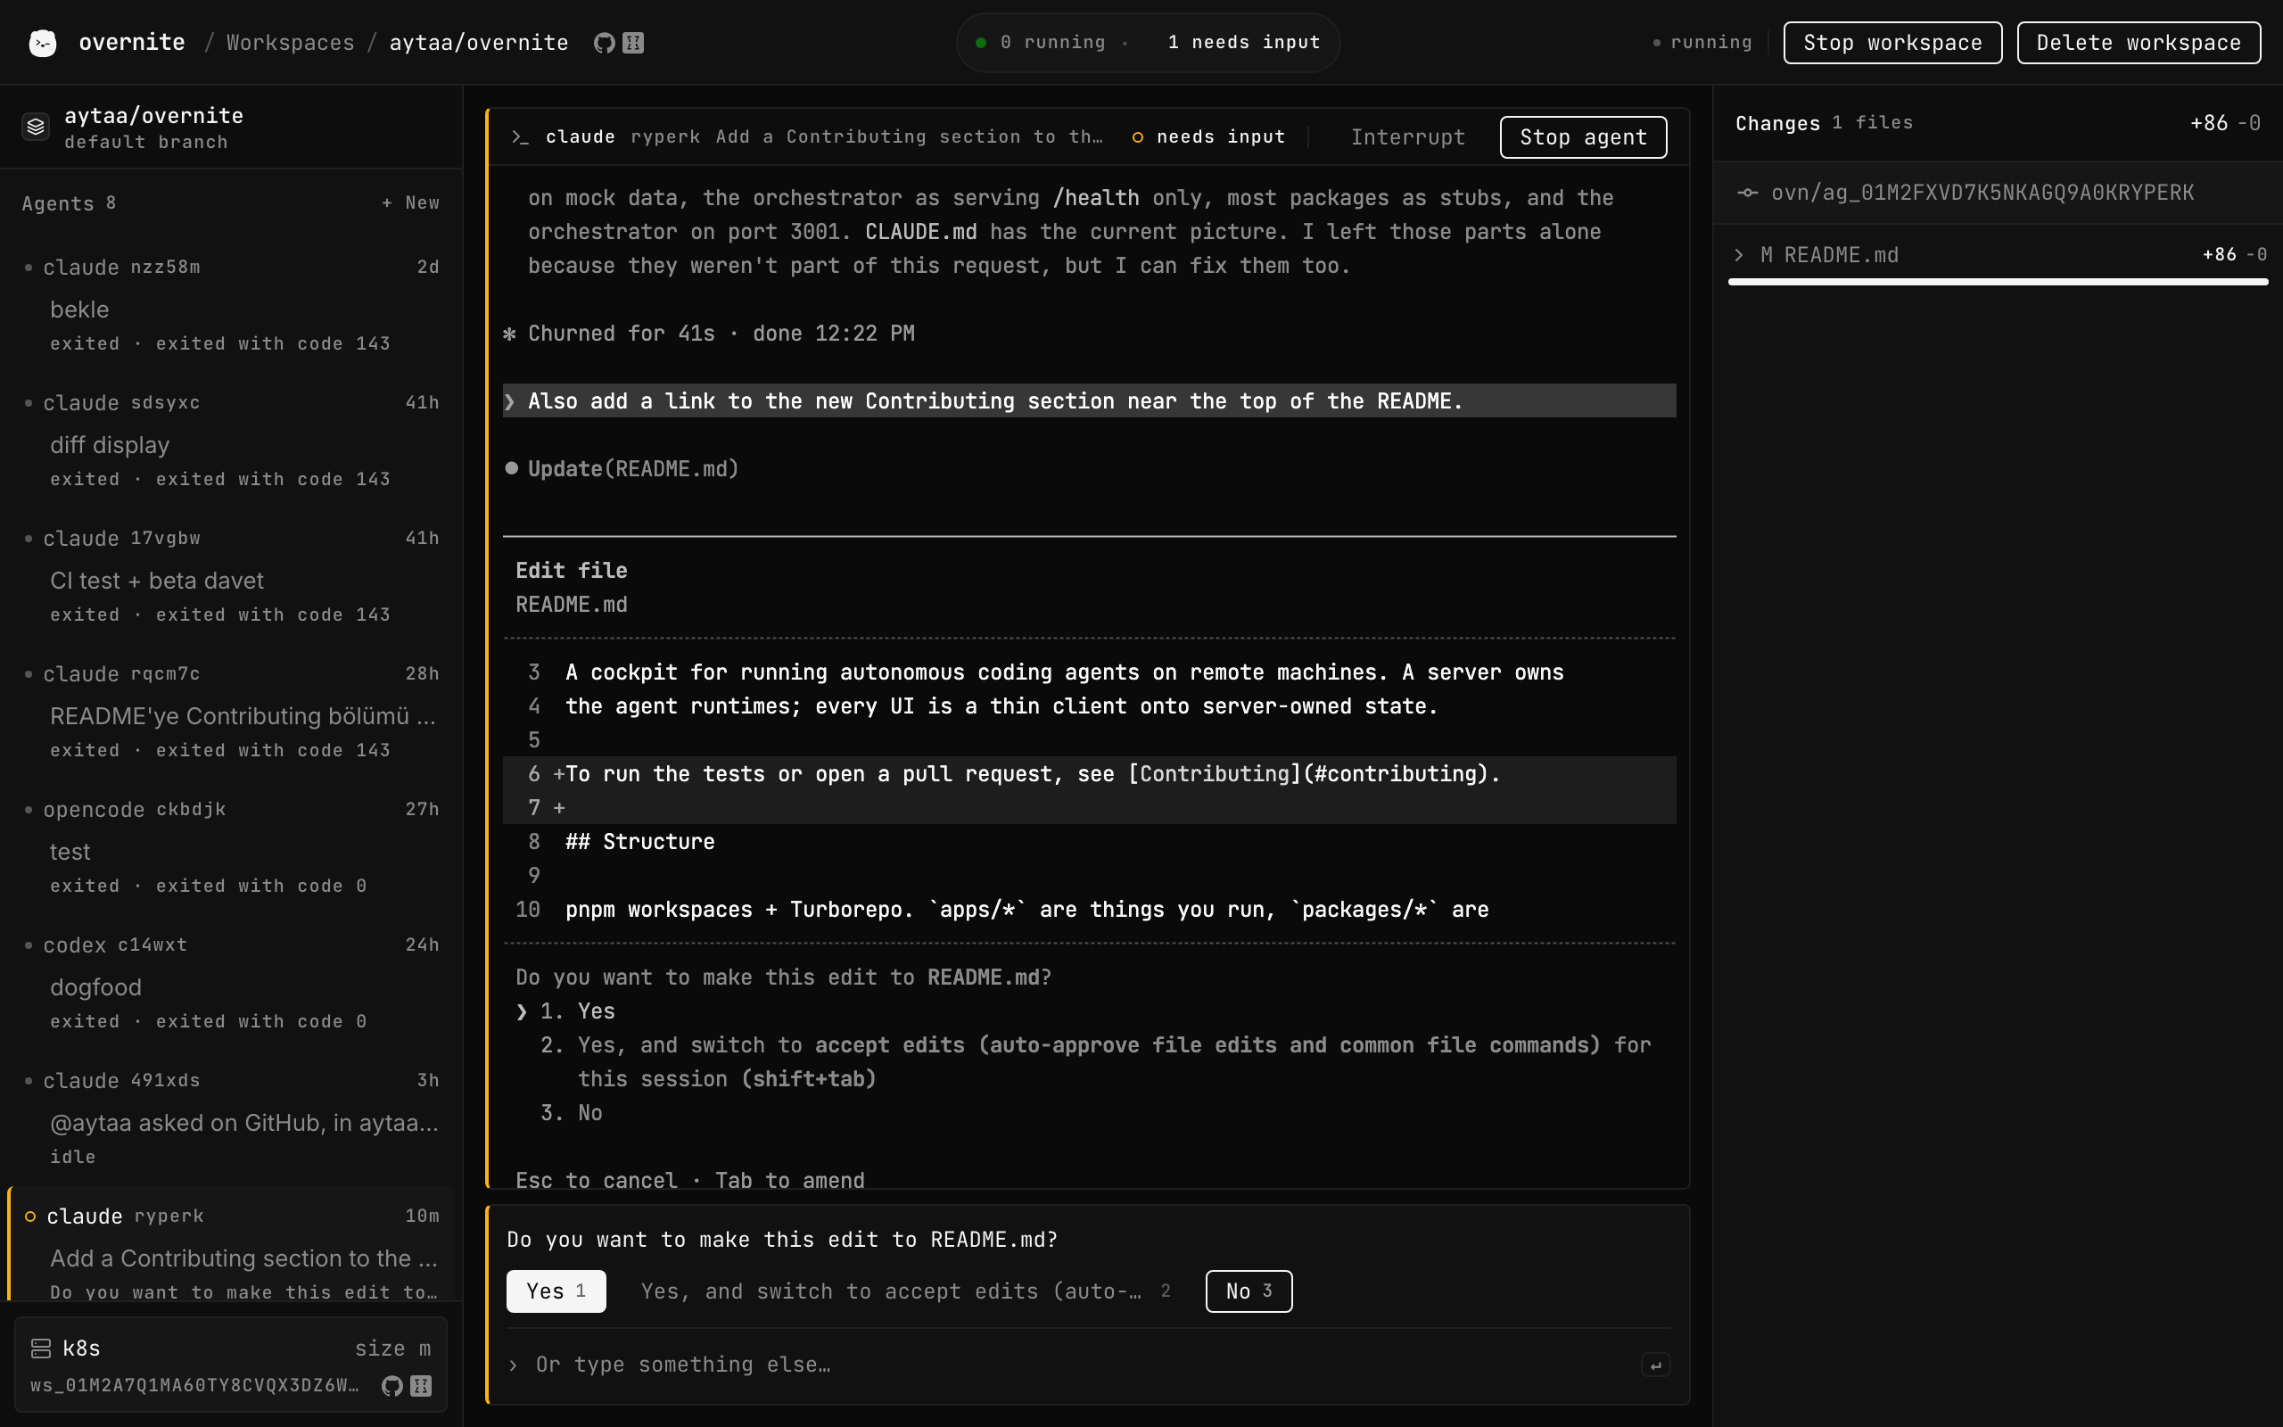This screenshot has width=2283, height=1427.
Task: Click the branch name ovn/ag_01M2FXVD7K5NKAGQ9A0KRYPERK
Action: click(x=1983, y=193)
